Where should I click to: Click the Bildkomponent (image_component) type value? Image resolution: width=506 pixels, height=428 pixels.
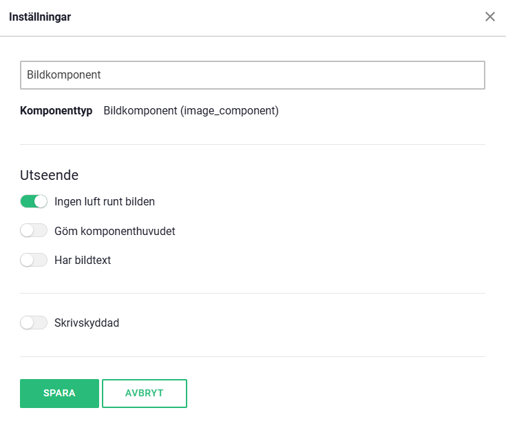(x=191, y=110)
